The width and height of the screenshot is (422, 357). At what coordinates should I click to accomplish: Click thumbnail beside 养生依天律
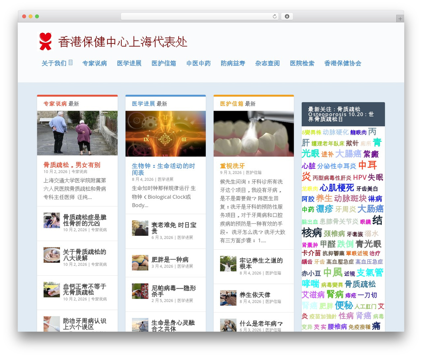pos(228,298)
